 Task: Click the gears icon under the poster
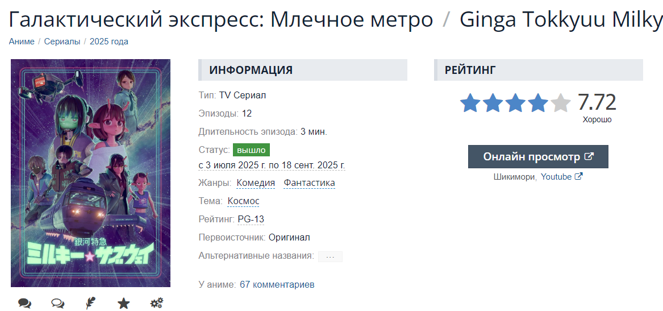click(157, 304)
